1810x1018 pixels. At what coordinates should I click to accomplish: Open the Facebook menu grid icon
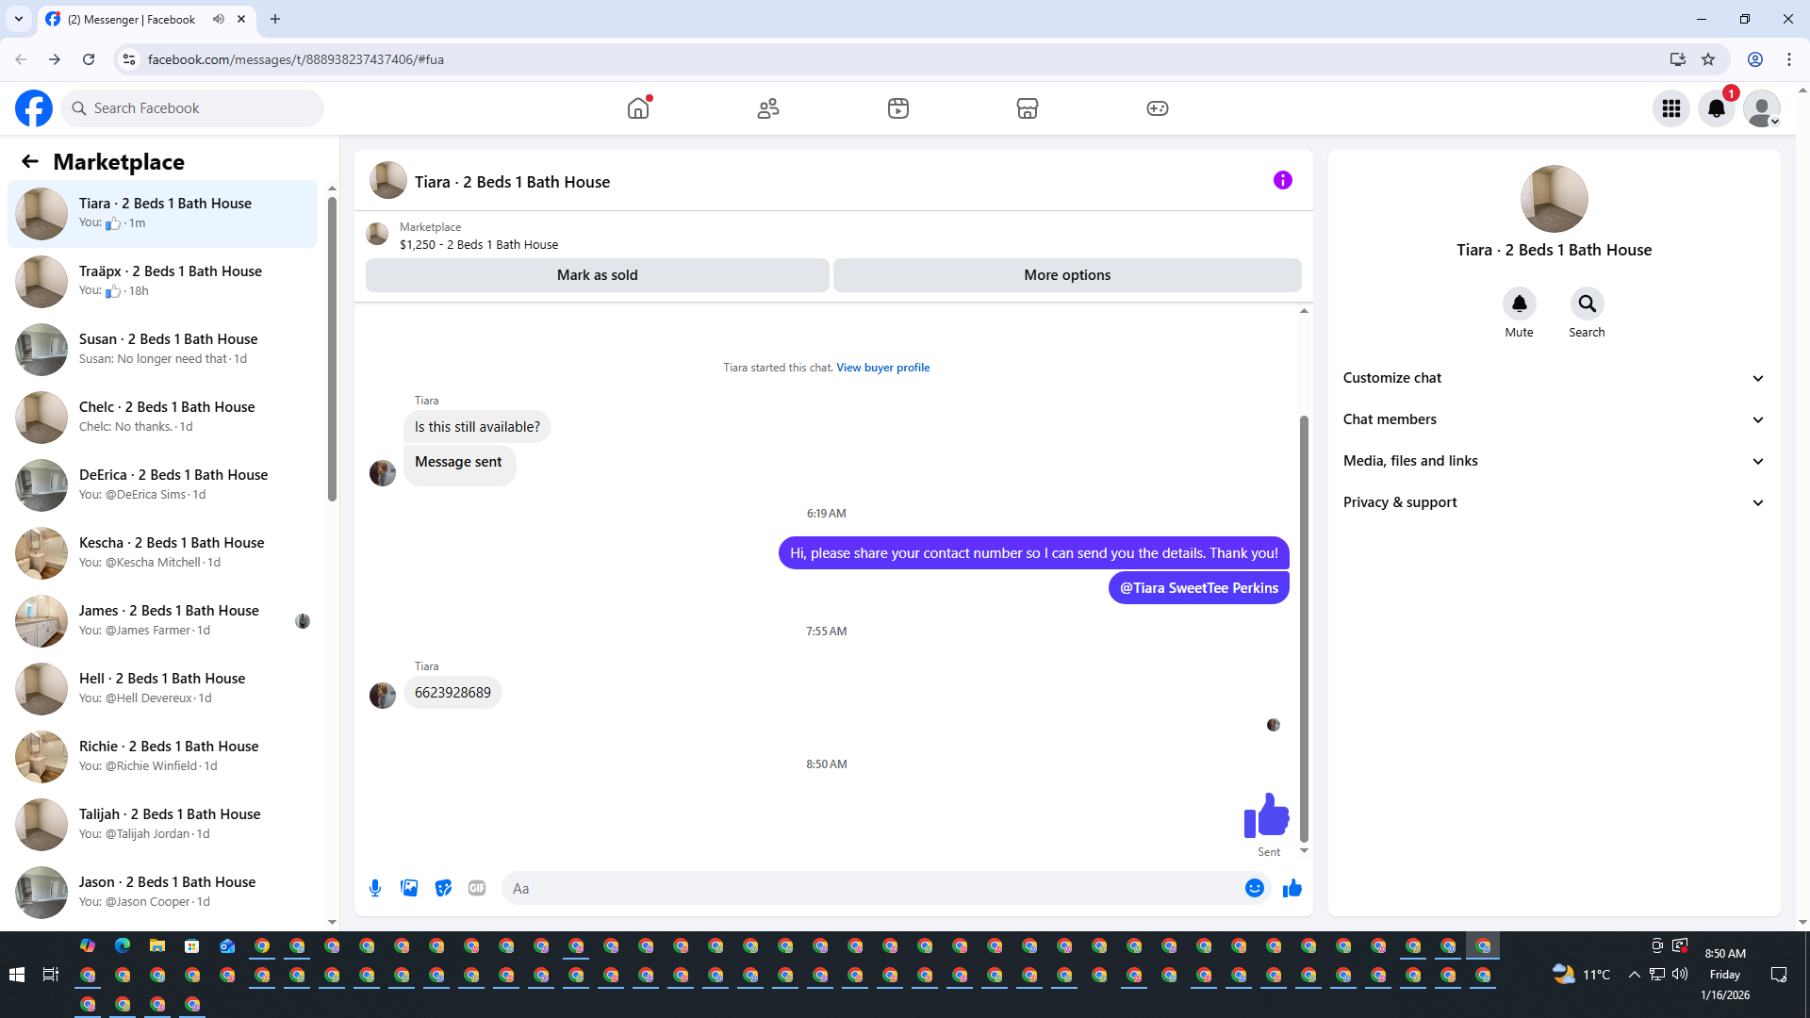(1670, 108)
